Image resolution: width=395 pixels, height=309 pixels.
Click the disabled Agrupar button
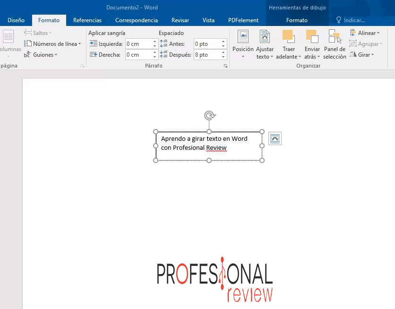[366, 44]
